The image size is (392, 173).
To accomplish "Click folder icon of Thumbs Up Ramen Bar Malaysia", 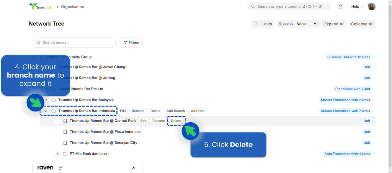I will 54,100.
